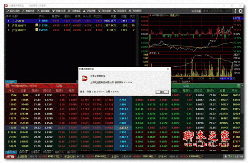
Task: Click the 成交量 label on the volume chart
Action: click(x=153, y=53)
